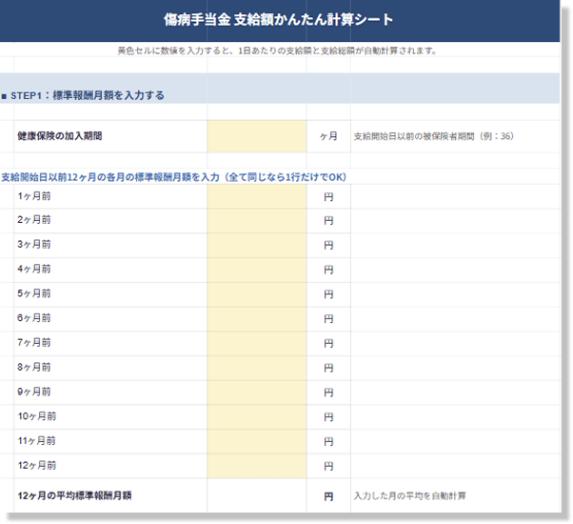Click the 10ヶ月前 yellow input cell
This screenshot has width=573, height=524.
(x=257, y=417)
